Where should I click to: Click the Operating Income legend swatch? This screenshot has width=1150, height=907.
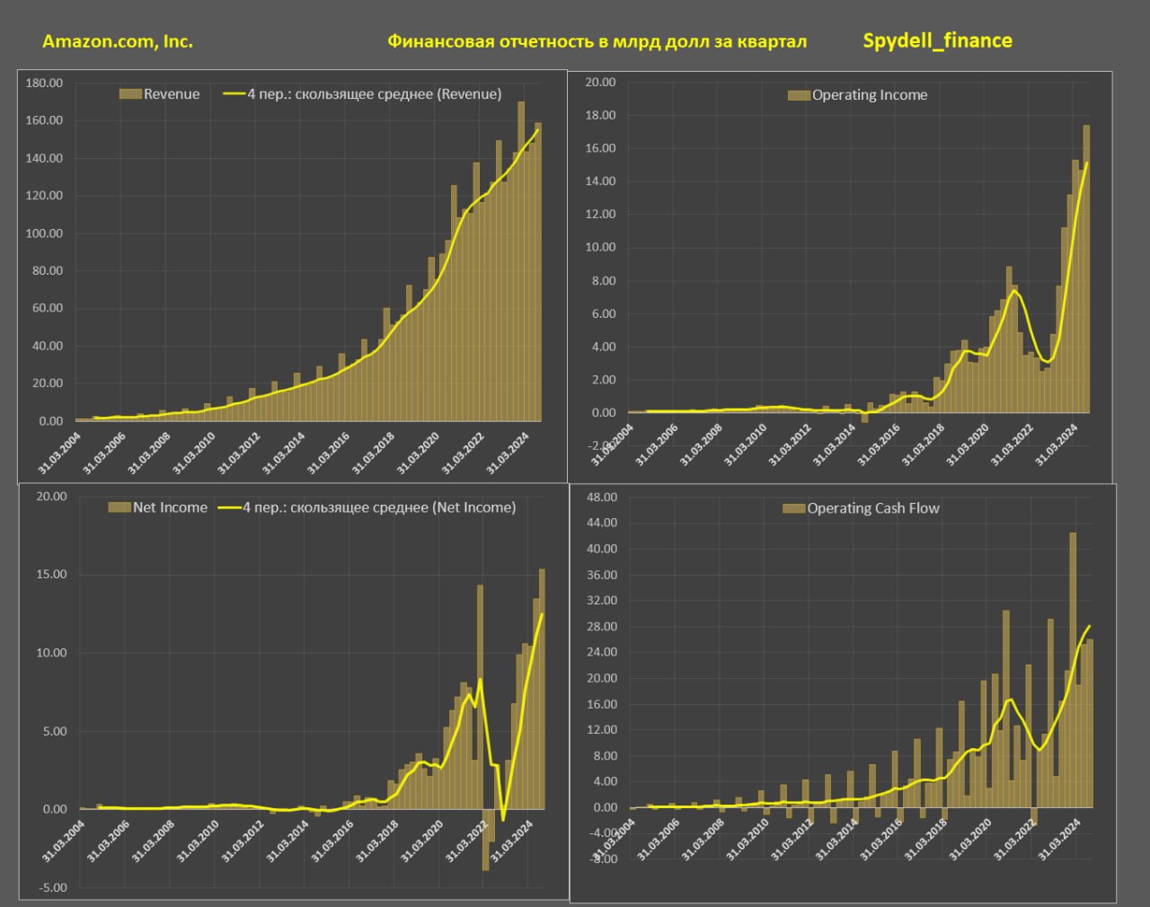point(799,95)
